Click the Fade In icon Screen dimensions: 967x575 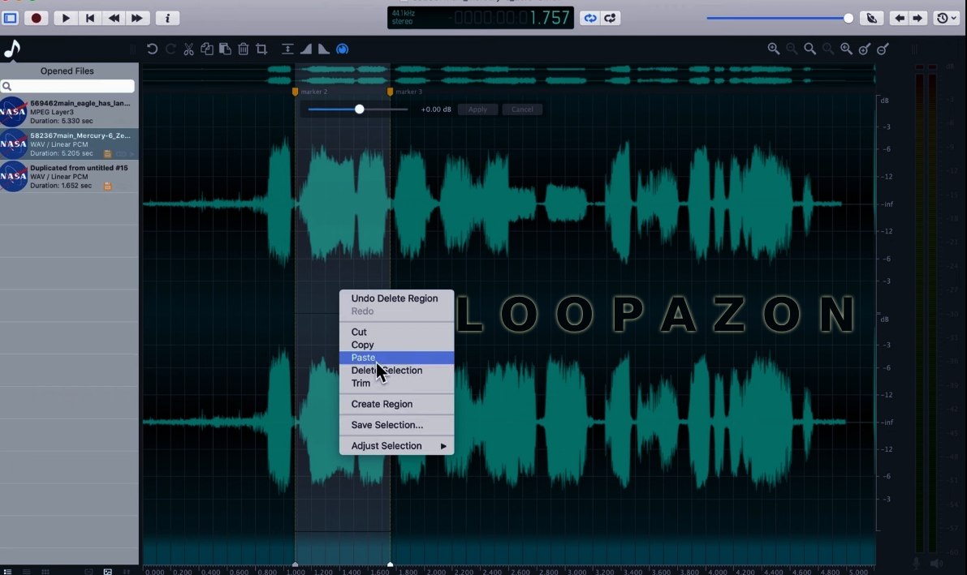306,49
